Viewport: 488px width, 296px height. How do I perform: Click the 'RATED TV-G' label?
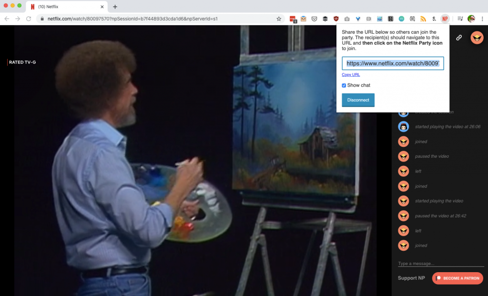(x=22, y=62)
